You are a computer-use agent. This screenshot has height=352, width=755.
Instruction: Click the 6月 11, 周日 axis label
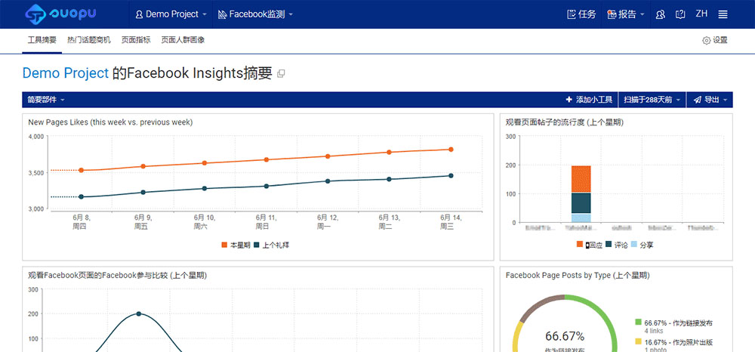266,222
